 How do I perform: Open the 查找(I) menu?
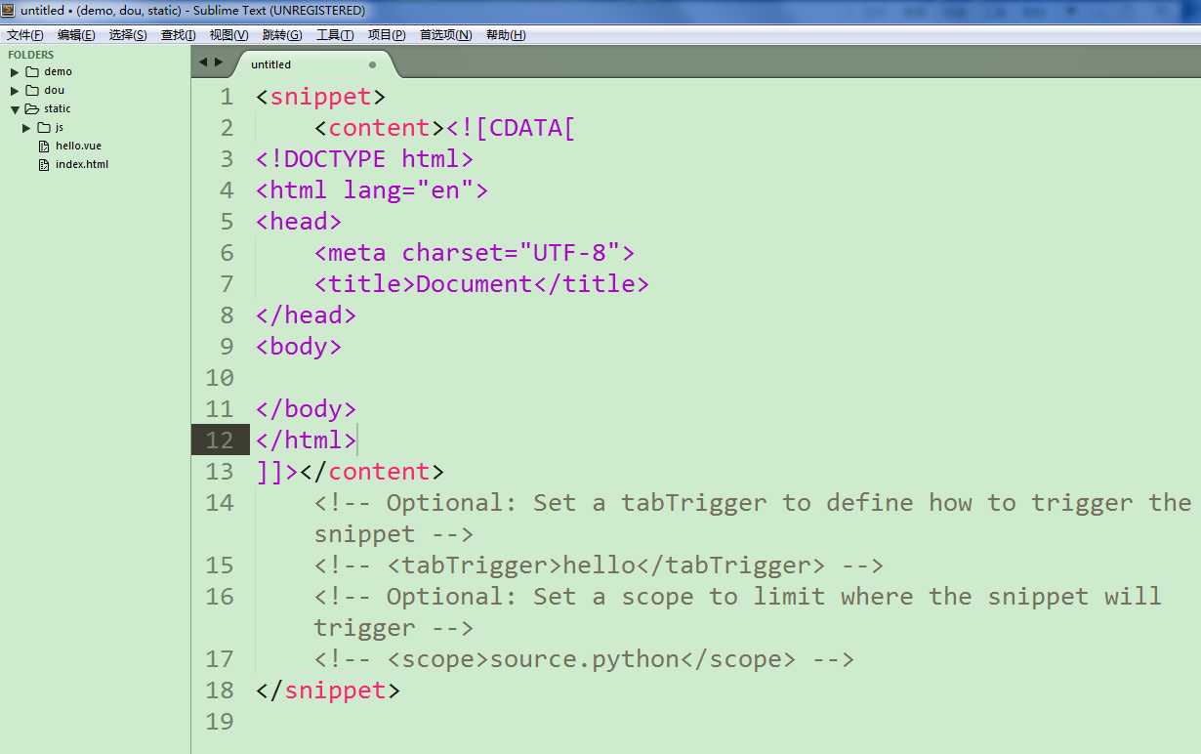point(178,35)
